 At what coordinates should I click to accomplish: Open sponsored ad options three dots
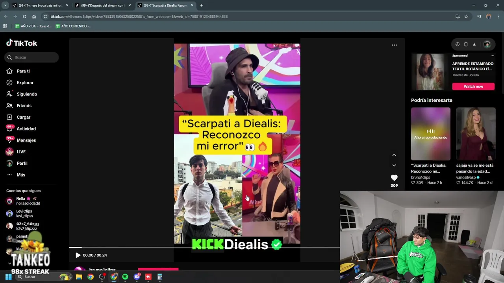pos(492,56)
